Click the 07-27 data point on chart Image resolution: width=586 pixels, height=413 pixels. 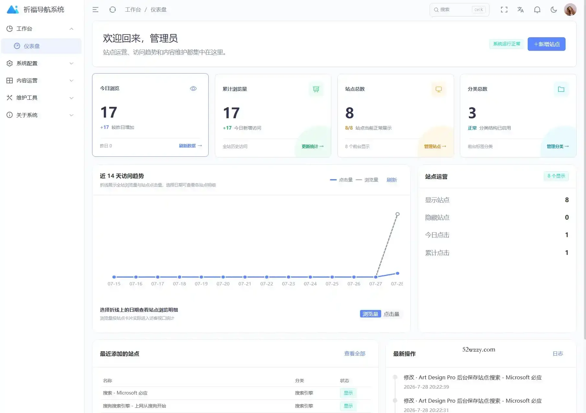tap(376, 277)
